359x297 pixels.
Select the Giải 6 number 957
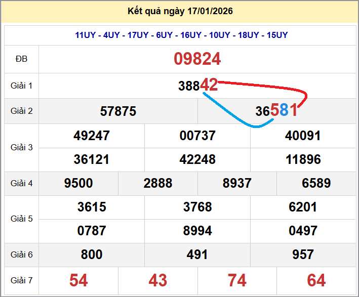303,254
